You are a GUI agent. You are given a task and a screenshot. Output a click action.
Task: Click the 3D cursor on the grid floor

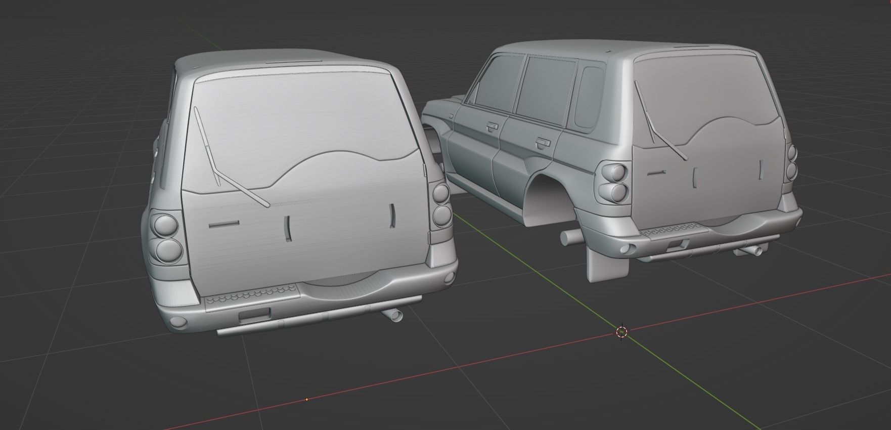(621, 332)
